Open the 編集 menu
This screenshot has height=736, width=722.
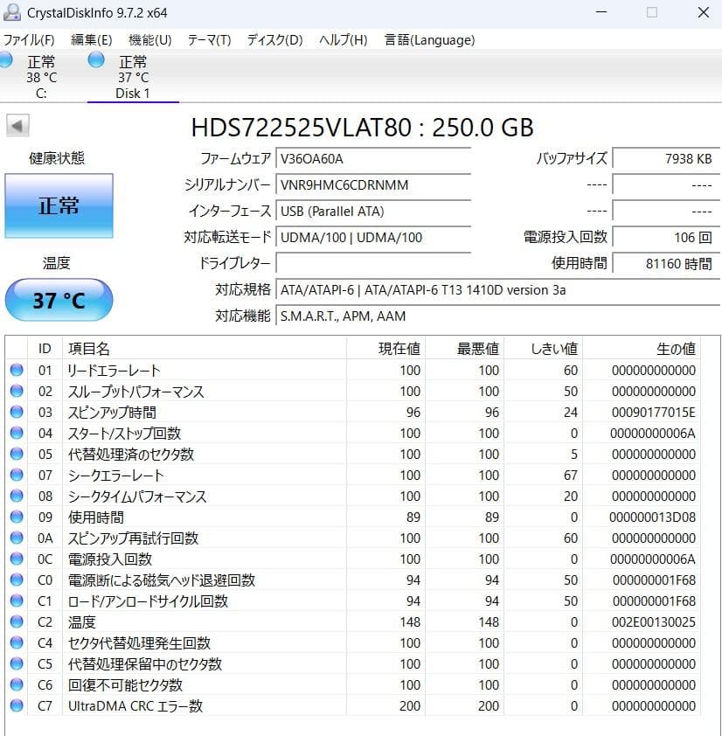pyautogui.click(x=90, y=39)
